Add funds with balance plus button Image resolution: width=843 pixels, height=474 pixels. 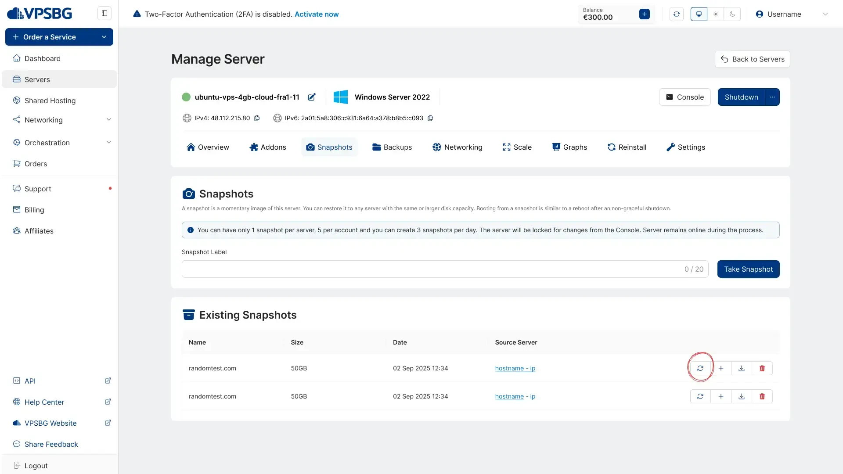(x=644, y=14)
